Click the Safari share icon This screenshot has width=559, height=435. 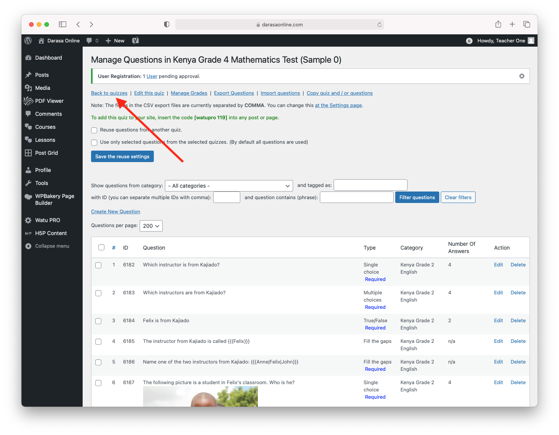tap(498, 24)
